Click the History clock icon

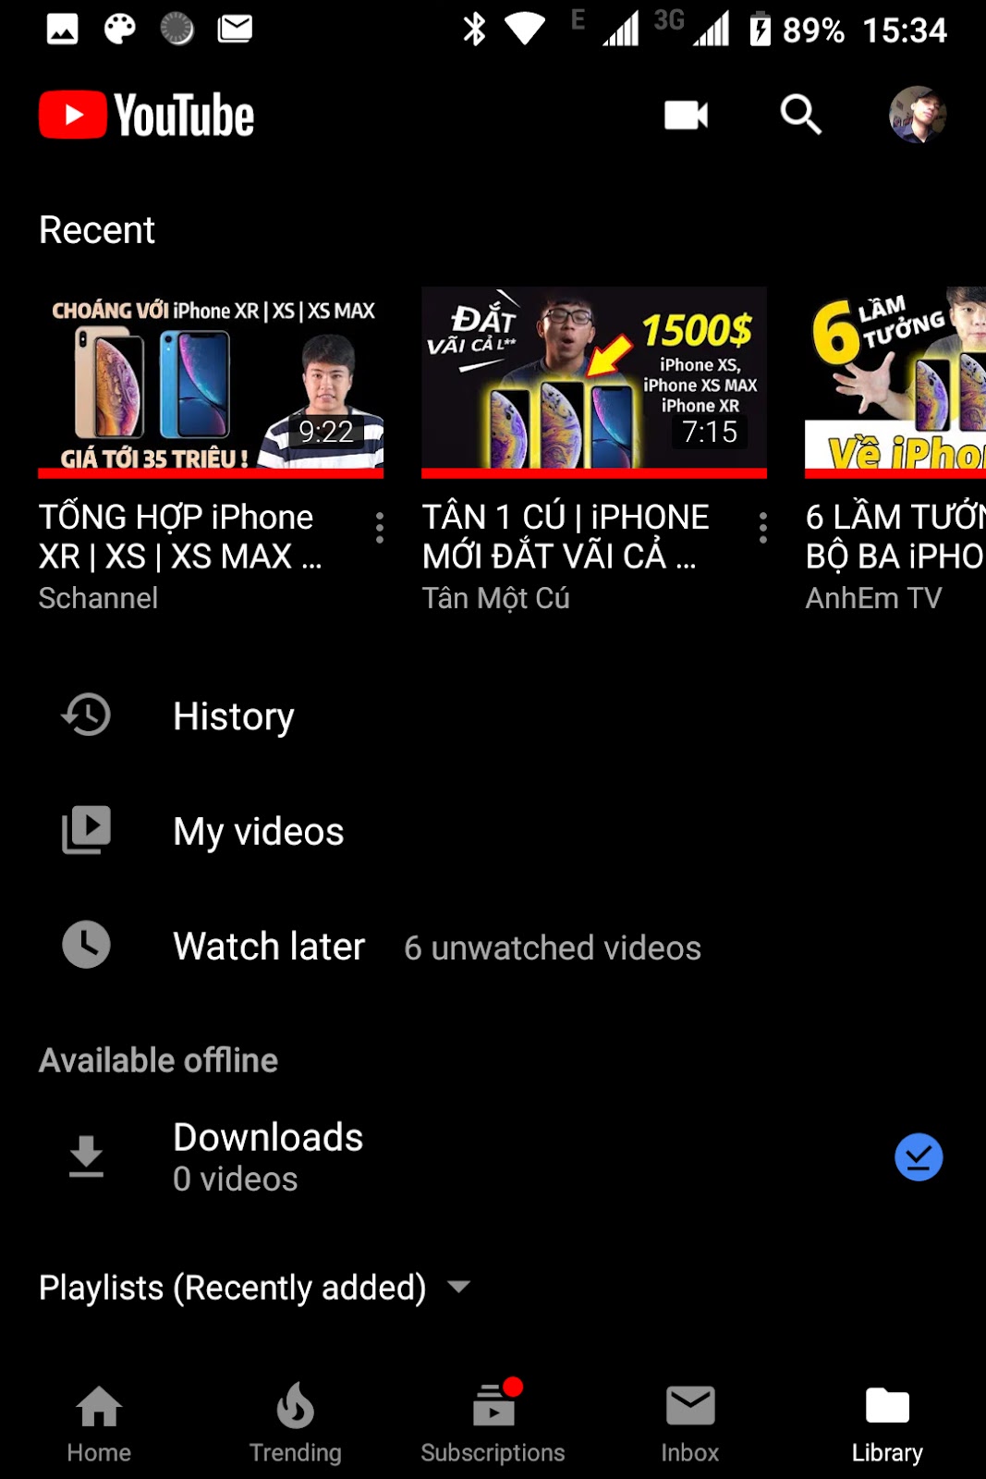click(x=86, y=715)
